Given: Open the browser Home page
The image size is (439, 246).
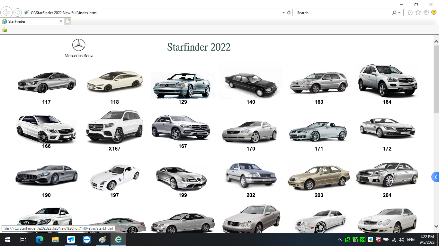Looking at the screenshot, I should coord(410,12).
